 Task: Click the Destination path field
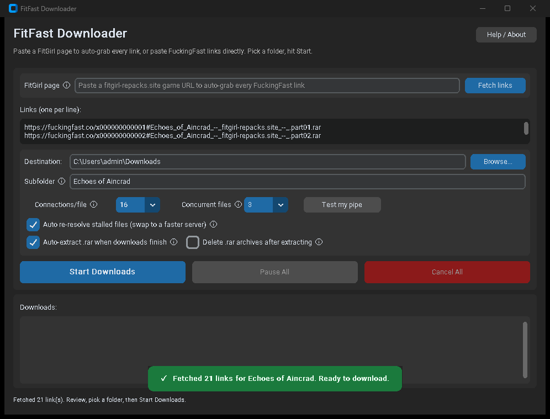pos(268,161)
